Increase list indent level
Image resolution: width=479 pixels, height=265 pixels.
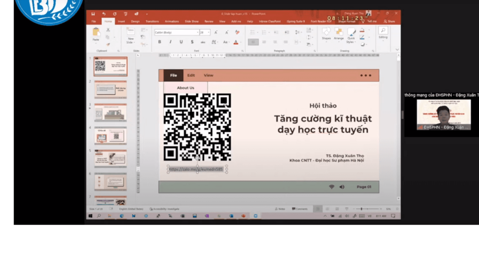pyautogui.click(x=287, y=32)
